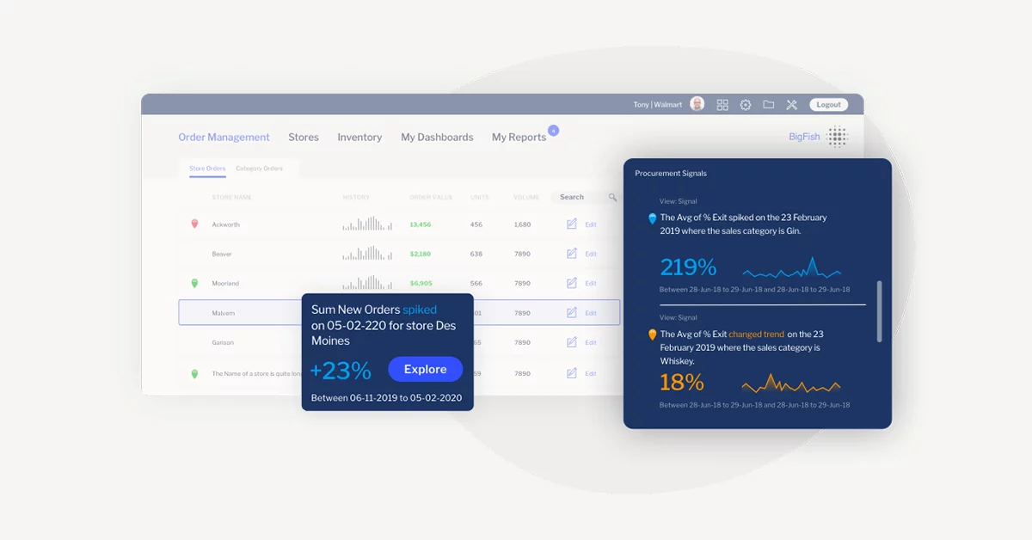Select the My Dashboards navigation item

click(x=436, y=137)
